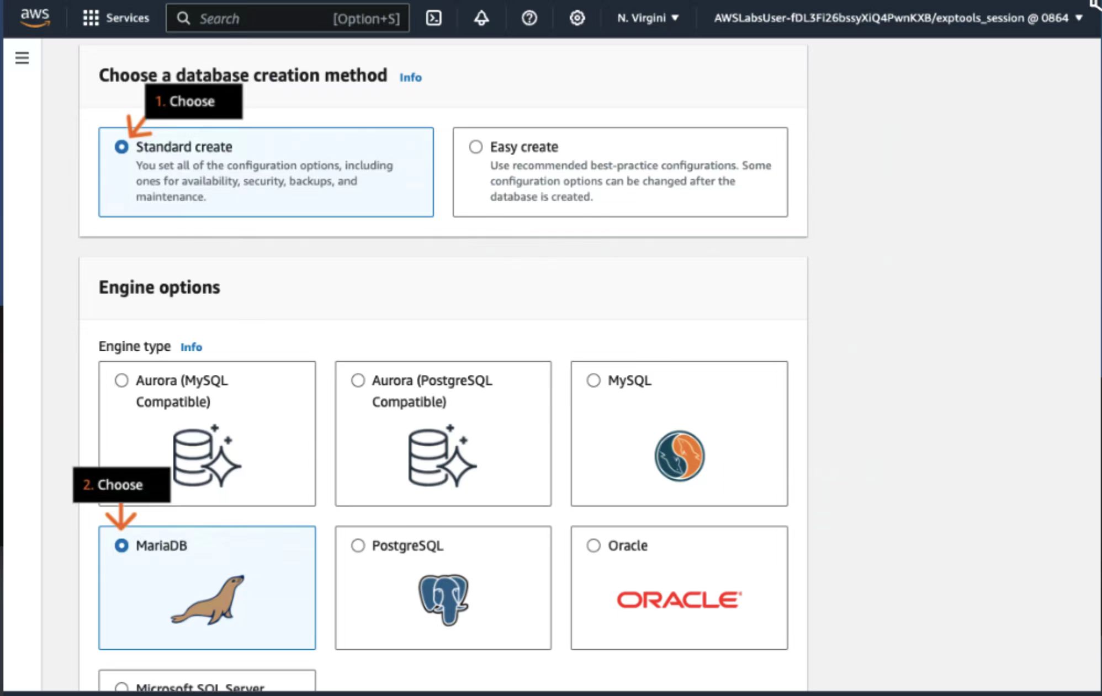The width and height of the screenshot is (1102, 696).
Task: Choose Aurora (PostgreSQL Compatible) radio button
Action: click(x=358, y=380)
